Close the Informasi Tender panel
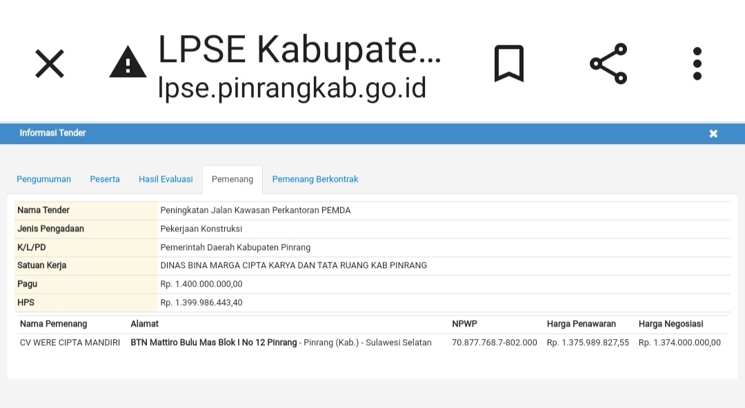Image resolution: width=745 pixels, height=408 pixels. 713,134
